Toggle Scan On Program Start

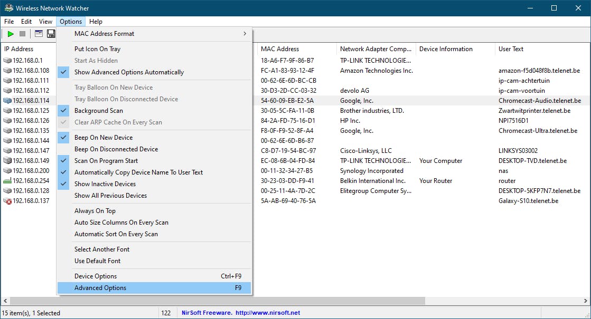click(154, 161)
